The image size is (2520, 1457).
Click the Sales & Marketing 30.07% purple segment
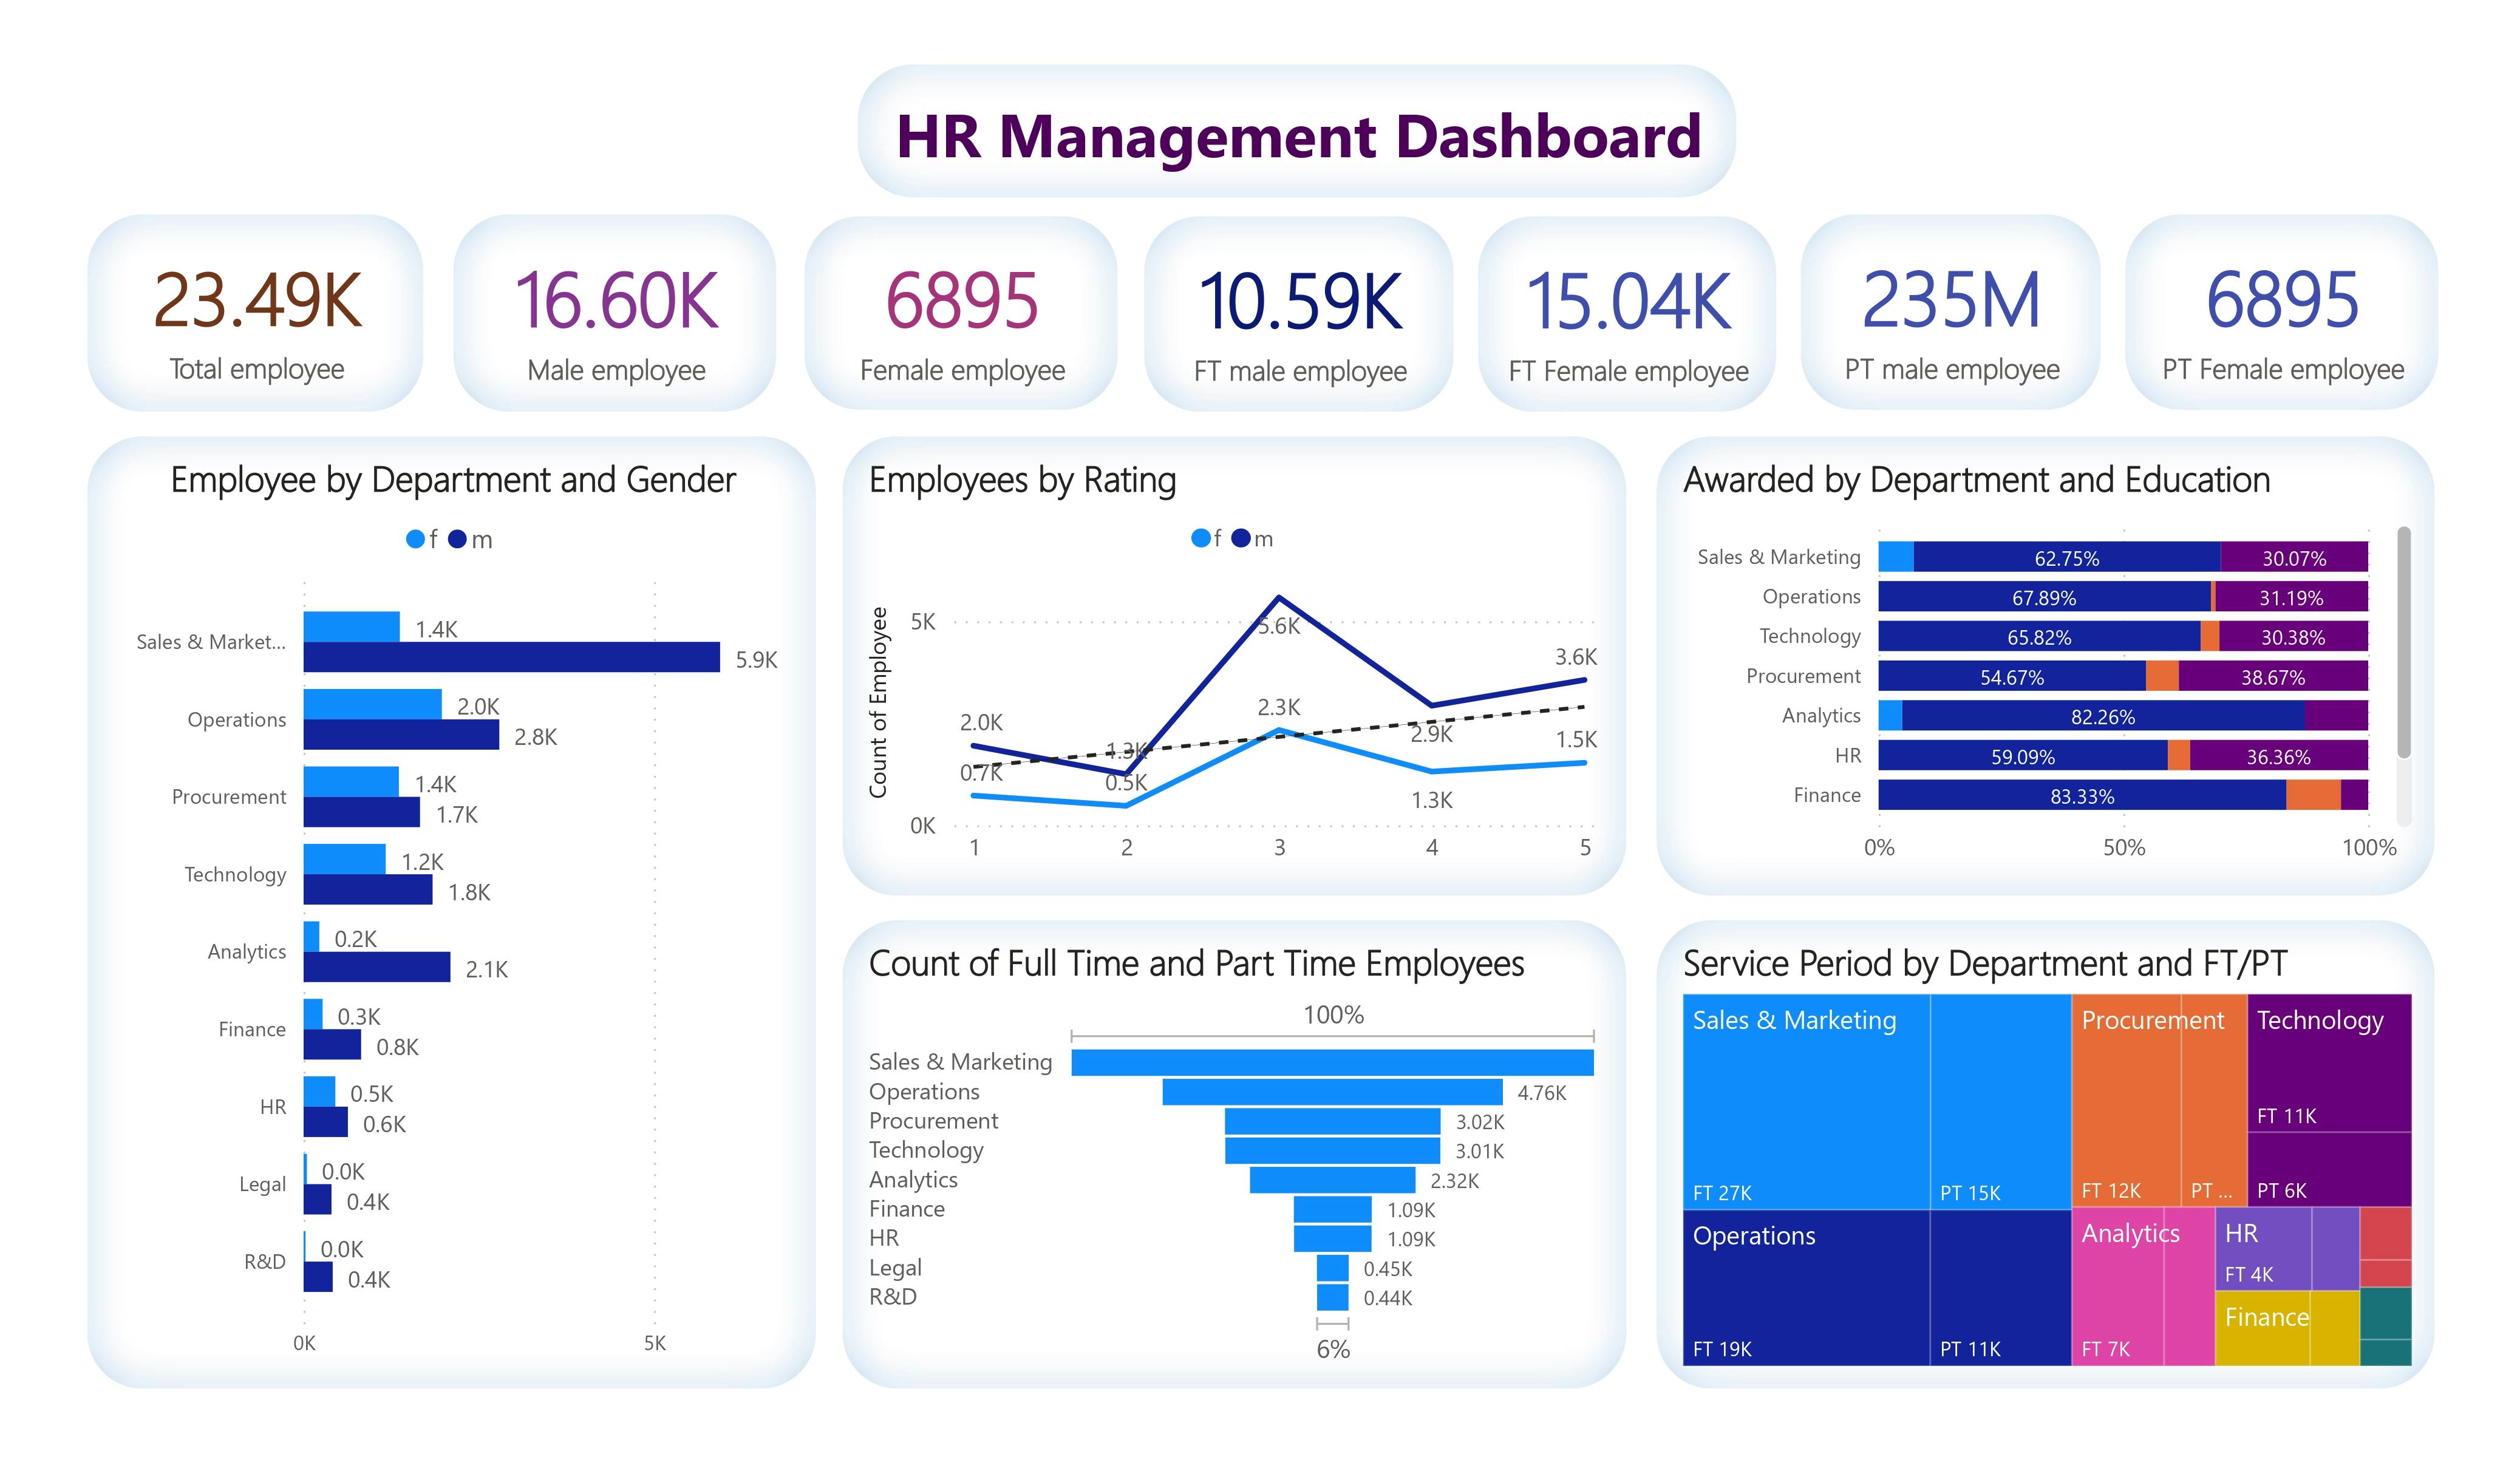(x=2294, y=557)
